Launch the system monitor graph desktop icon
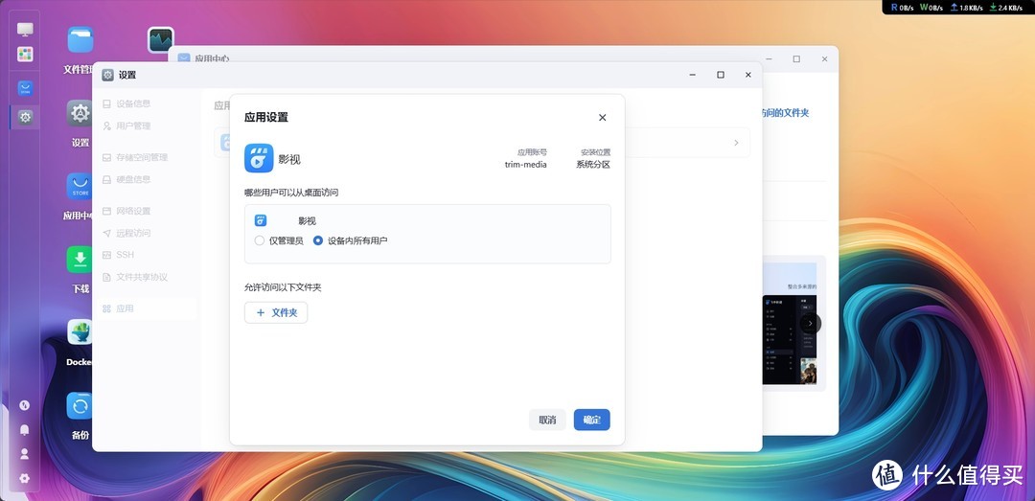 (160, 39)
